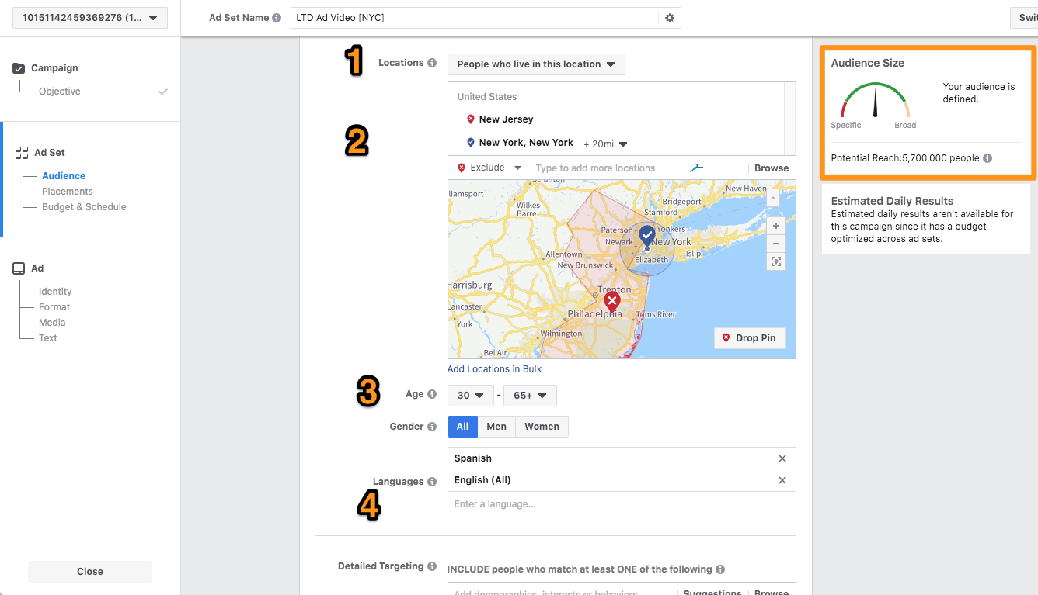Click Suggestions in Detailed Targeting field
Screen dimensions: 1038x595
(712, 592)
